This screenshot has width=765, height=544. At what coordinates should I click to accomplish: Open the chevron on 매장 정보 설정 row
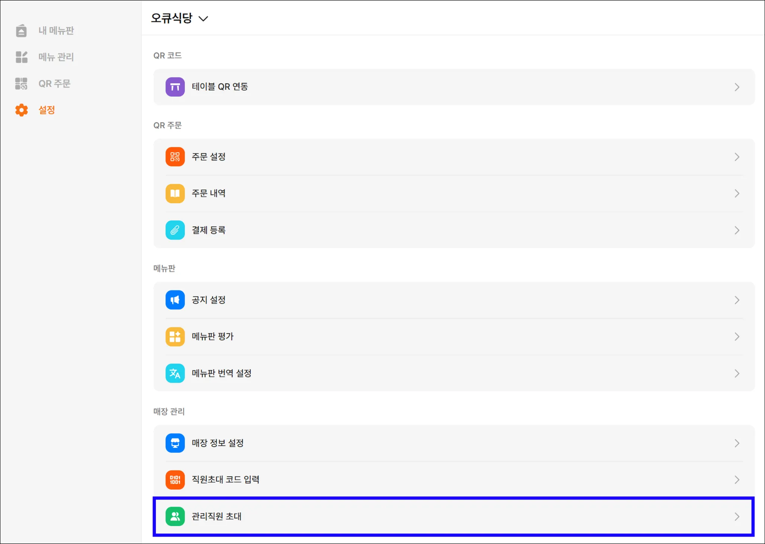click(737, 443)
